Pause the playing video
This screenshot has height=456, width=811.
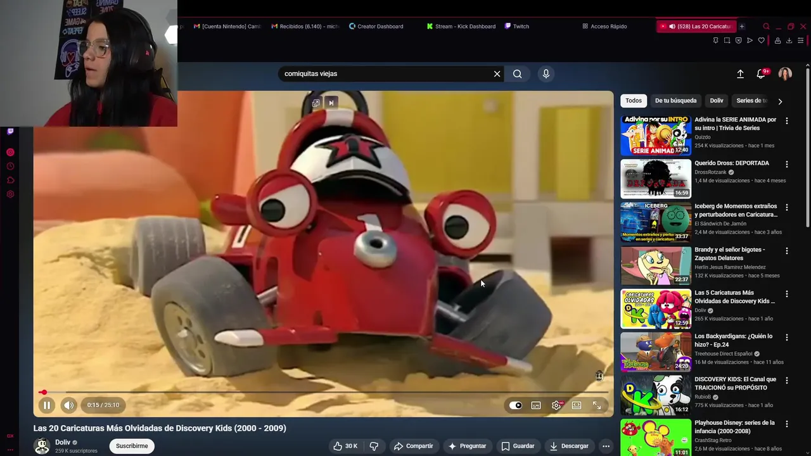(x=47, y=405)
